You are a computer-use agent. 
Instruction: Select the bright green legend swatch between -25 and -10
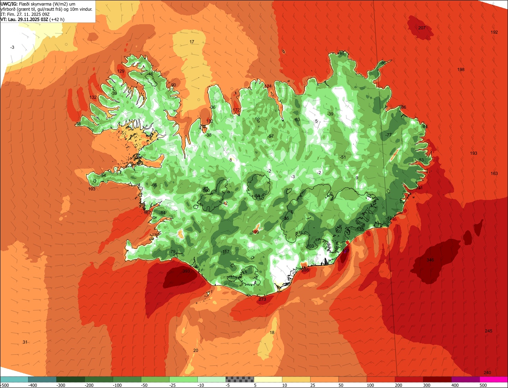(x=183, y=379)
